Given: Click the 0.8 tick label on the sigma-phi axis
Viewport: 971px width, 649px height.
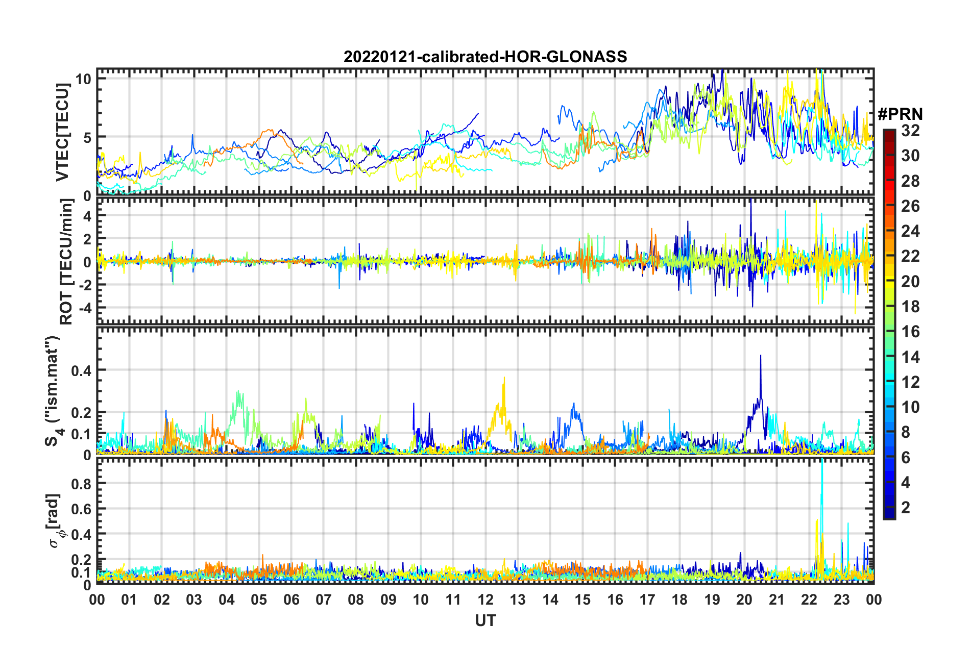Looking at the screenshot, I should coord(81,483).
